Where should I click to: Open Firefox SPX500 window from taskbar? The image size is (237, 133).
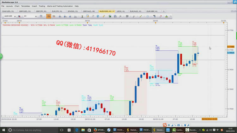coord(99,130)
